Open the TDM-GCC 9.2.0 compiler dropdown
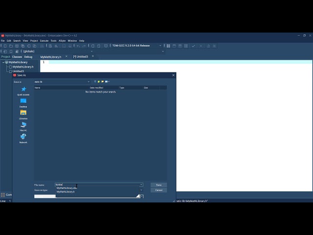313x235 pixels. (x=160, y=46)
